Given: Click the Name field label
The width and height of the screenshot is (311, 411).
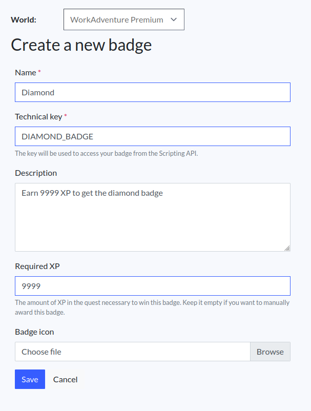Looking at the screenshot, I should pos(25,72).
